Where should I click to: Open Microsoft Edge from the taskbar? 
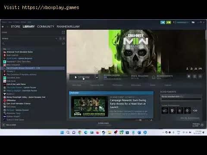(86, 132)
